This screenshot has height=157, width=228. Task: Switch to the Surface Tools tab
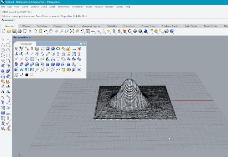click(170, 26)
